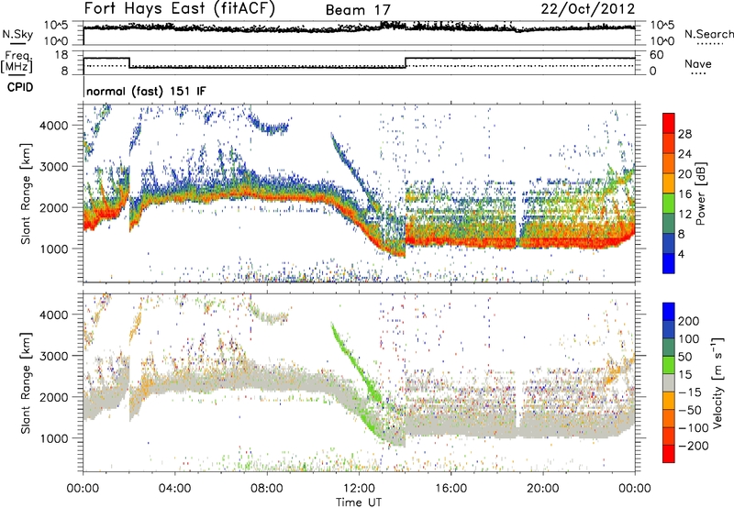Click the 'Power [dB]' colorbar label
The image size is (734, 508).
pyautogui.click(x=701, y=193)
